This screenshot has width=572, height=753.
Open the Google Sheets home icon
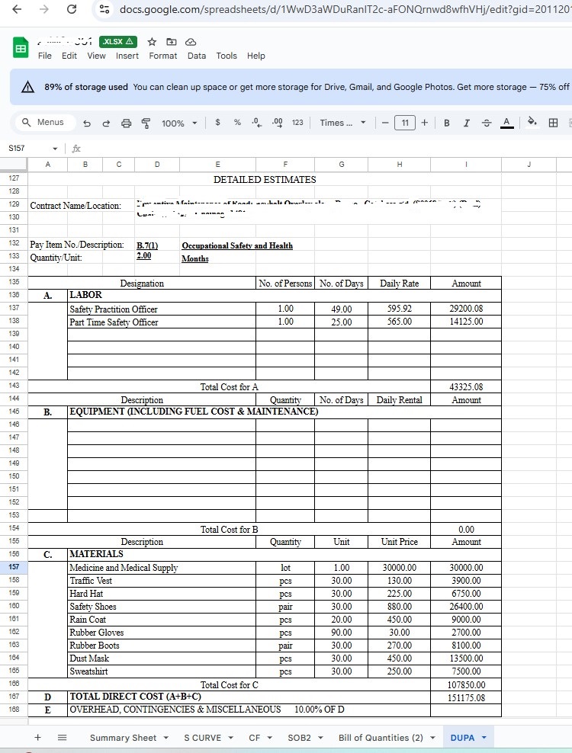pyautogui.click(x=21, y=48)
